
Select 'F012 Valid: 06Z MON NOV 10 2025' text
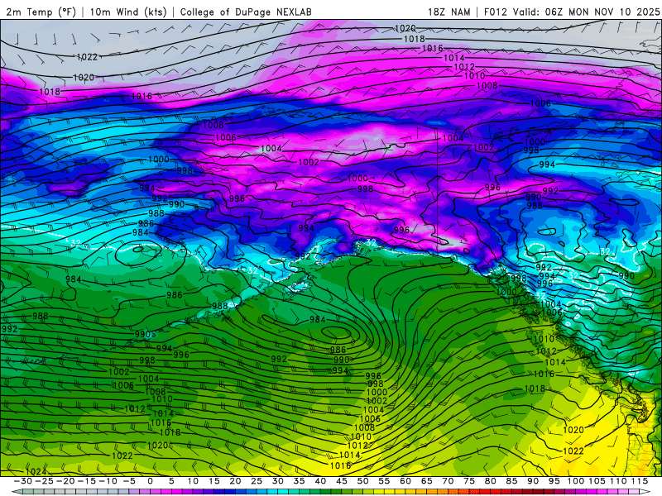[x=572, y=12]
